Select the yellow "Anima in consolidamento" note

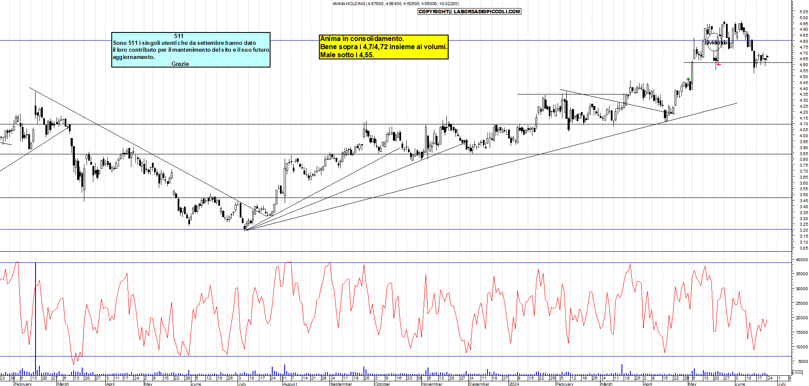click(384, 47)
